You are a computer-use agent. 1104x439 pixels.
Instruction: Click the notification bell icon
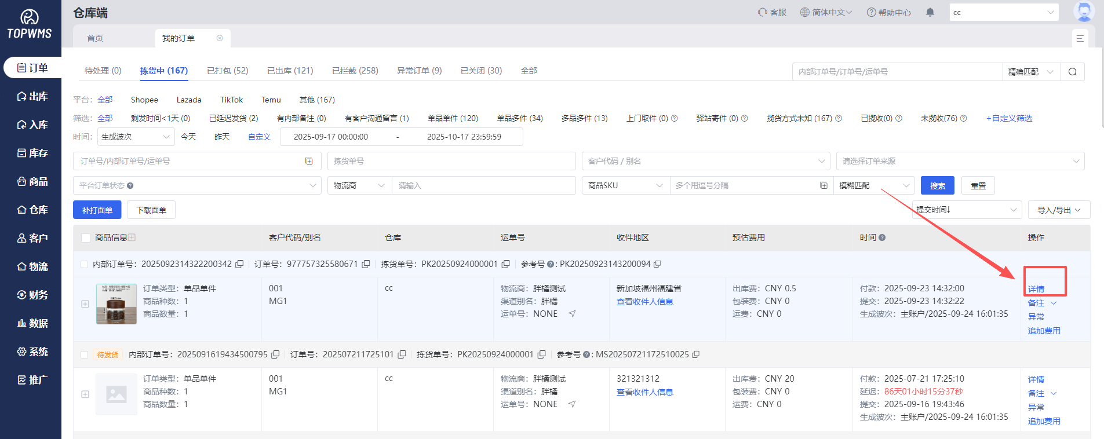[x=930, y=12]
